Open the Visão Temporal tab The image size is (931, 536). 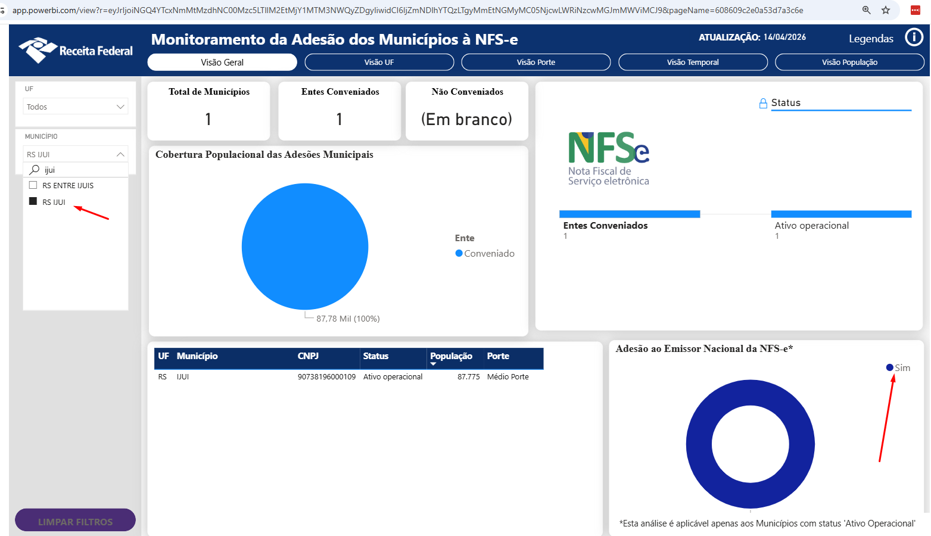pyautogui.click(x=693, y=63)
